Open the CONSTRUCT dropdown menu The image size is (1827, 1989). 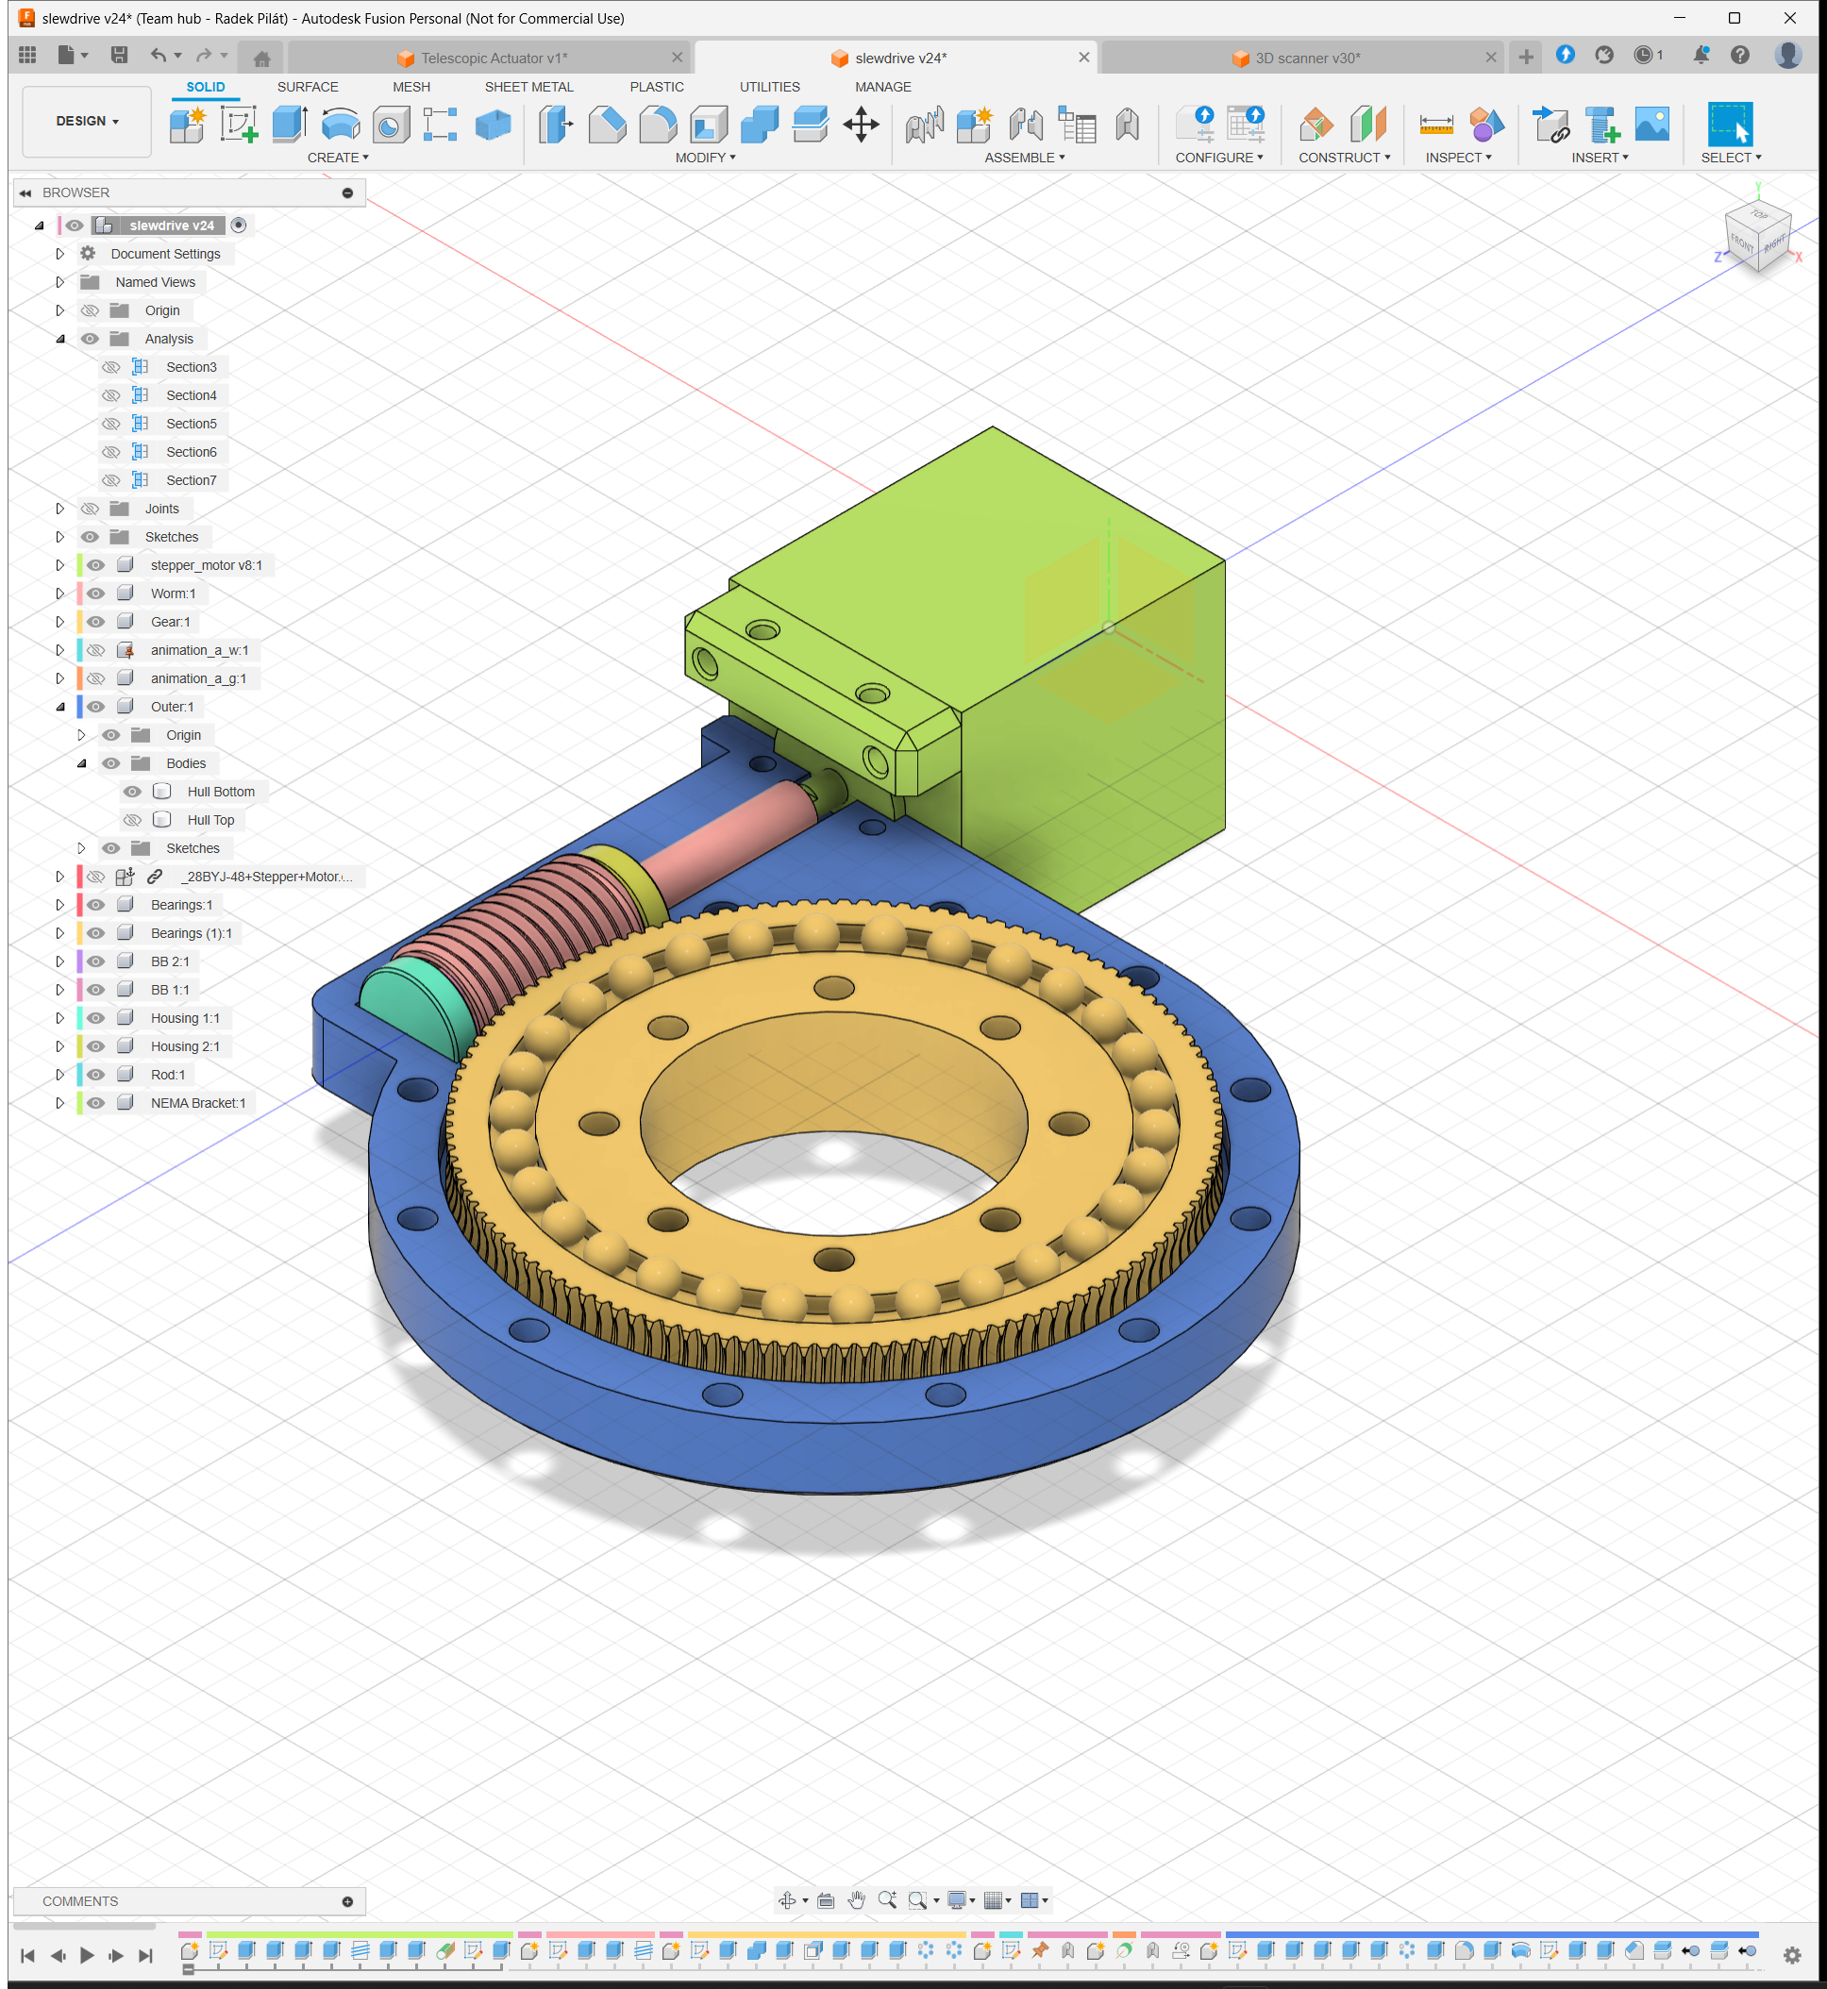pos(1344,158)
